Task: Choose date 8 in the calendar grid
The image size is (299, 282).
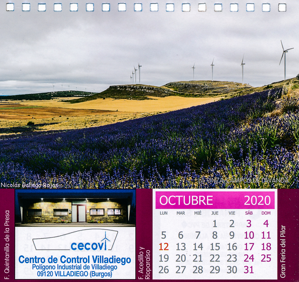Action: [x=215, y=235]
